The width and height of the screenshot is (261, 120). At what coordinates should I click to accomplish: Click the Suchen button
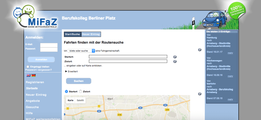point(79,81)
